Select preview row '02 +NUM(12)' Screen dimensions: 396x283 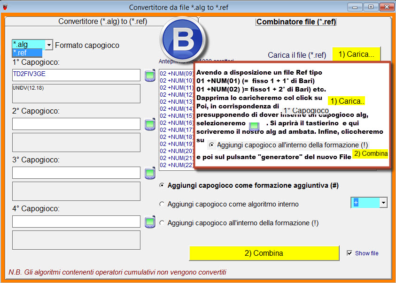pyautogui.click(x=177, y=95)
